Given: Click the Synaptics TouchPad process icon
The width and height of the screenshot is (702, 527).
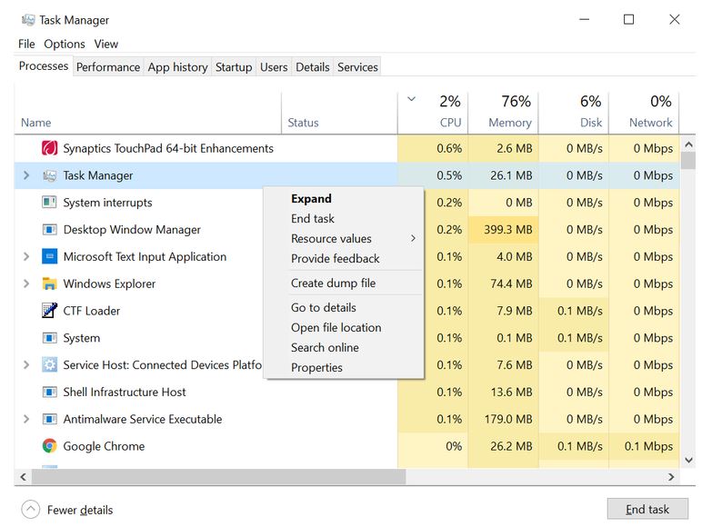Looking at the screenshot, I should click(49, 148).
